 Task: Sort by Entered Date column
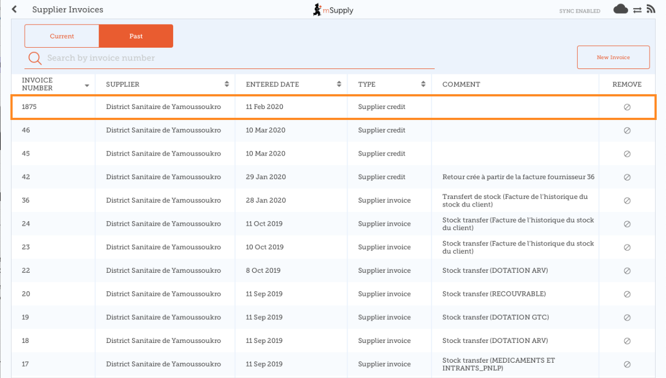coord(291,84)
